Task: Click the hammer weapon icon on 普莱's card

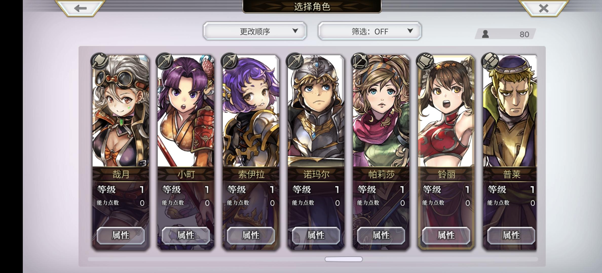Action: tap(490, 61)
